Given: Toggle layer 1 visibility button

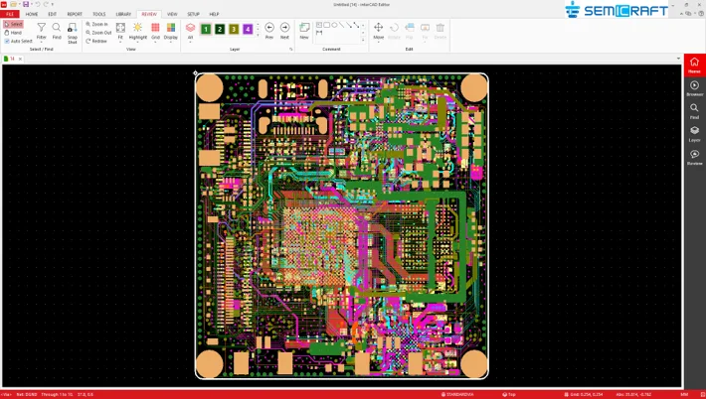Looking at the screenshot, I should pos(206,30).
